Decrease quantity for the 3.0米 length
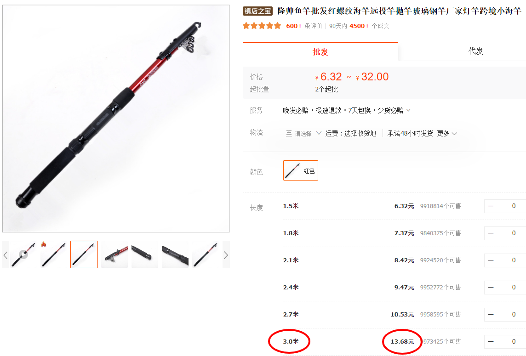 (x=491, y=342)
